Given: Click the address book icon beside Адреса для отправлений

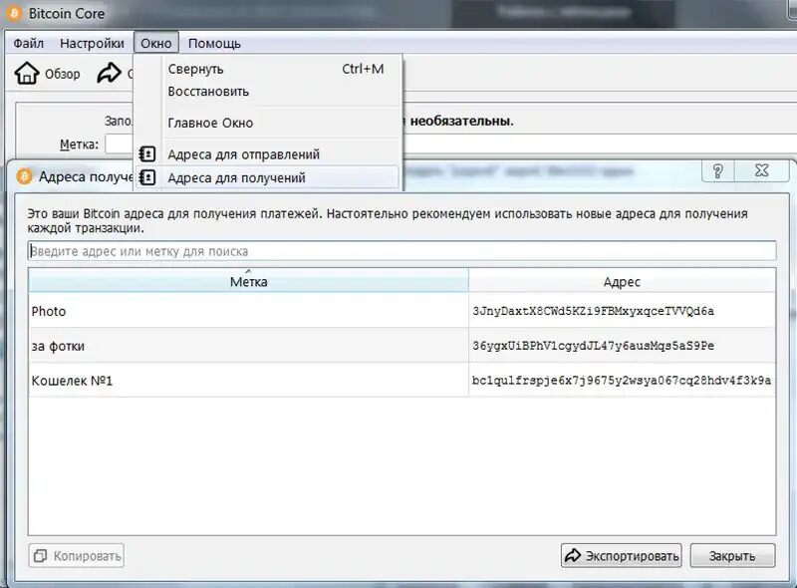Looking at the screenshot, I should (x=147, y=154).
